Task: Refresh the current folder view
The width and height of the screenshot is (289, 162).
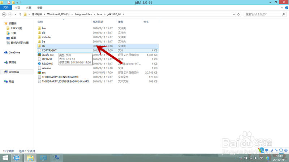Action: click(x=238, y=14)
